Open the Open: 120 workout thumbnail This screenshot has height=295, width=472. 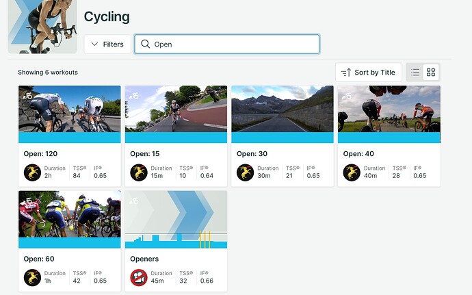70,114
